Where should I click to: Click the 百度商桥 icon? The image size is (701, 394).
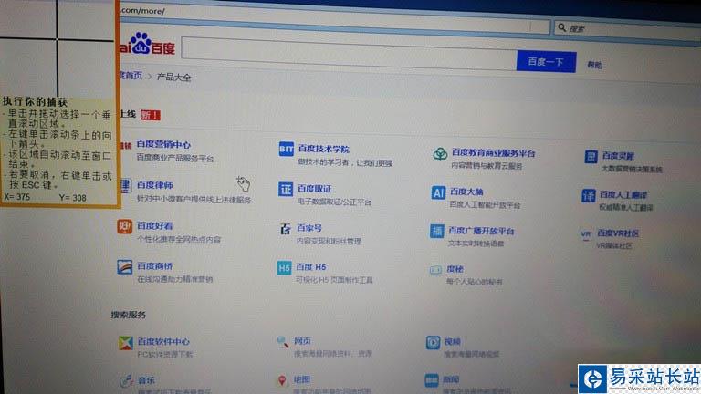pyautogui.click(x=125, y=267)
